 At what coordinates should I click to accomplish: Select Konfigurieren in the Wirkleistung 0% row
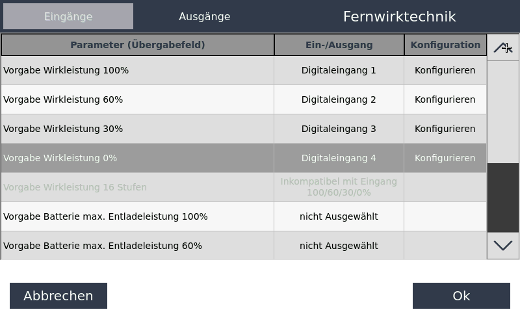445,158
